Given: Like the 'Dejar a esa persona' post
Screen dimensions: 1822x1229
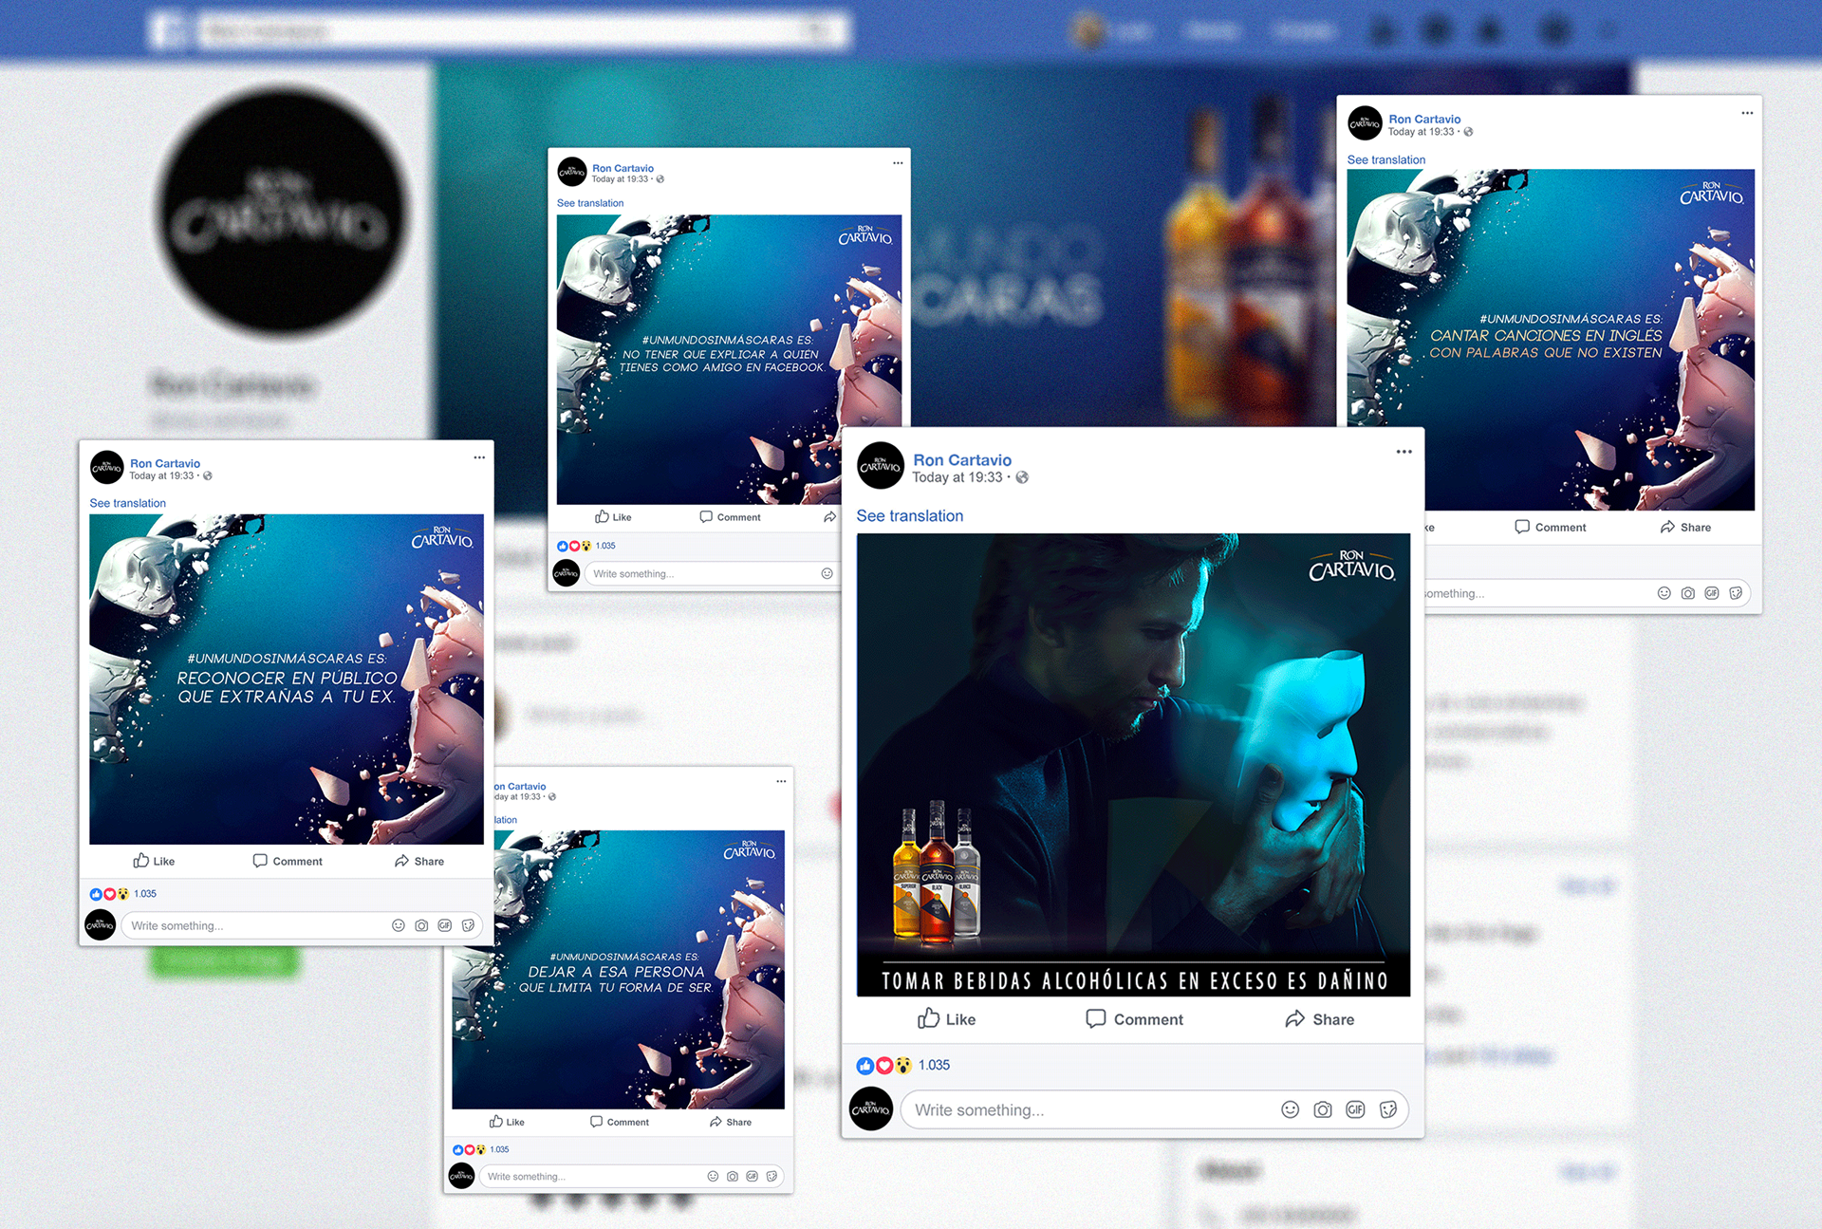Looking at the screenshot, I should (x=507, y=1122).
